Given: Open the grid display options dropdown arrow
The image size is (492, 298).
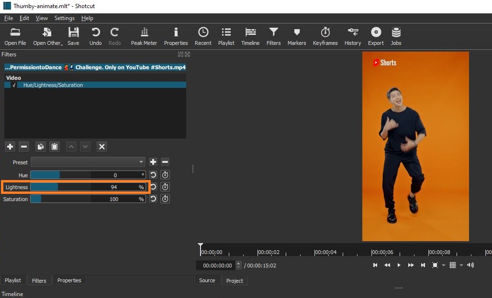Looking at the screenshot, I should (461, 266).
